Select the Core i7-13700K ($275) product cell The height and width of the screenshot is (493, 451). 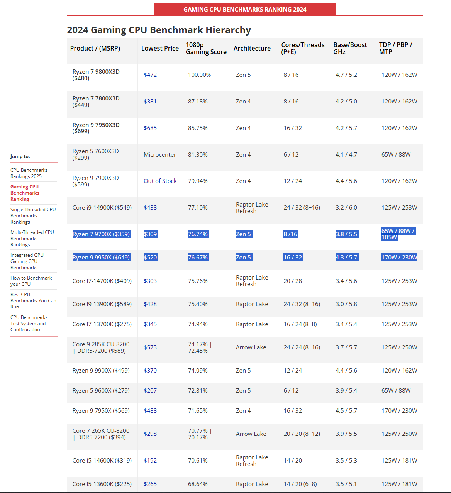[102, 324]
